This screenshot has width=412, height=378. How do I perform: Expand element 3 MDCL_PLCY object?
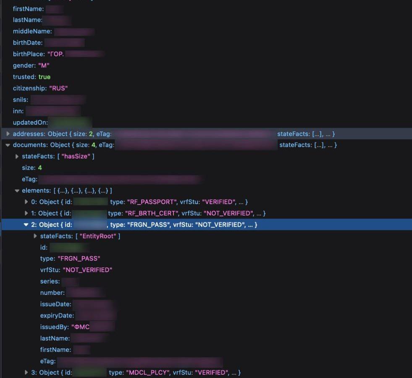pos(26,373)
